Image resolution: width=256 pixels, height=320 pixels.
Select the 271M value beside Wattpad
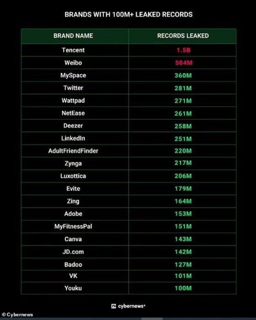coord(183,101)
